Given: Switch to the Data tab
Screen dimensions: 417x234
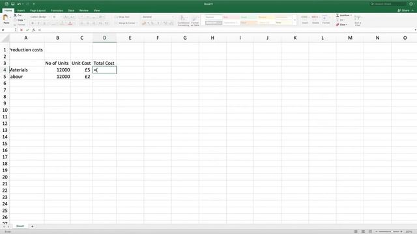Looking at the screenshot, I should 71,10.
